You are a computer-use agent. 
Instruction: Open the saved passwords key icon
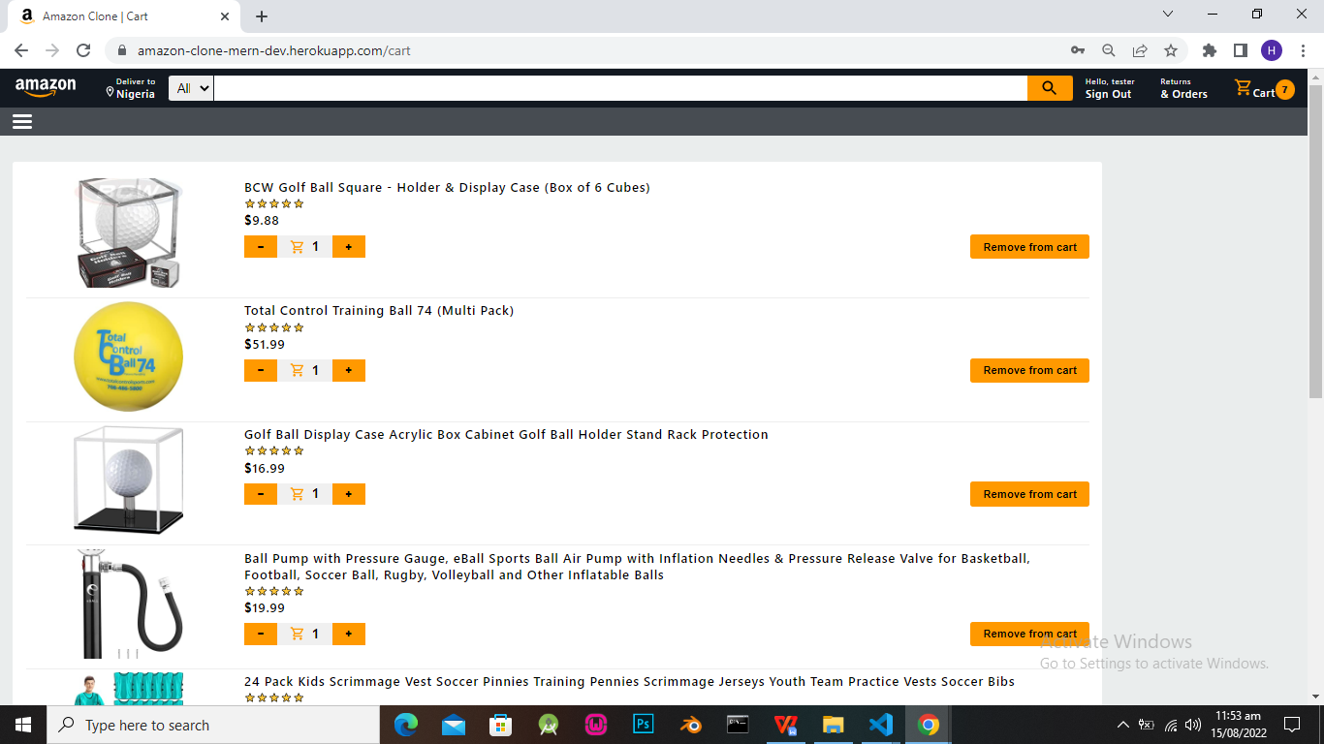tap(1078, 50)
